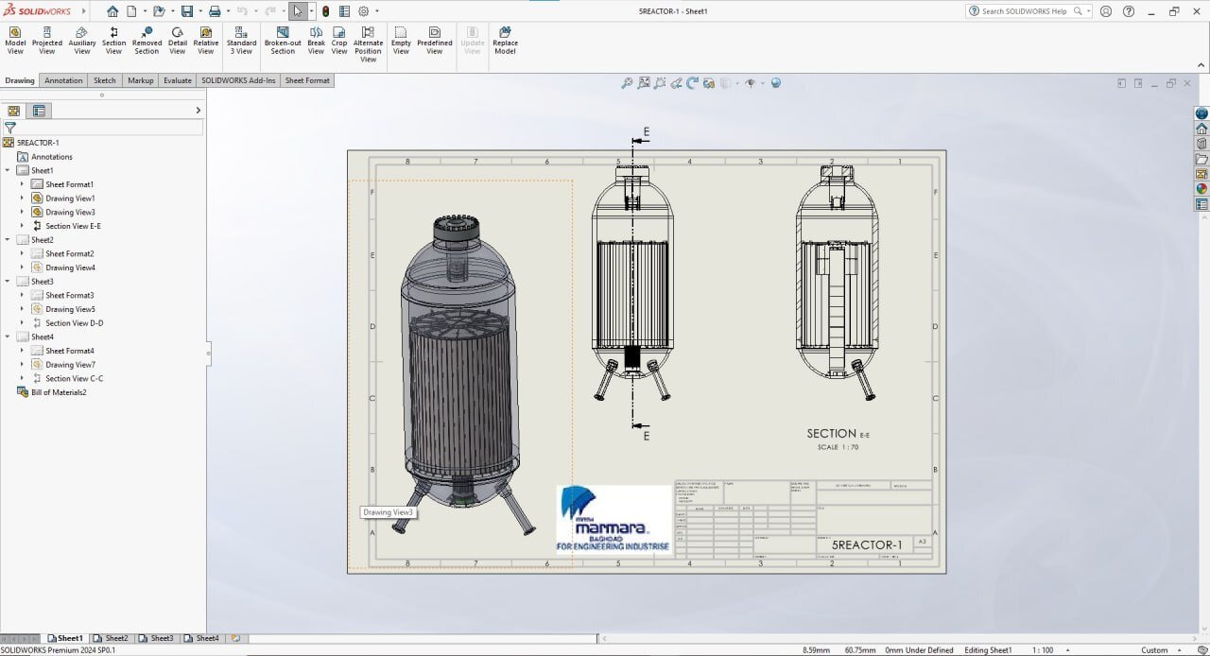
Task: Open the Options gear dropdown arrow
Action: click(x=377, y=11)
